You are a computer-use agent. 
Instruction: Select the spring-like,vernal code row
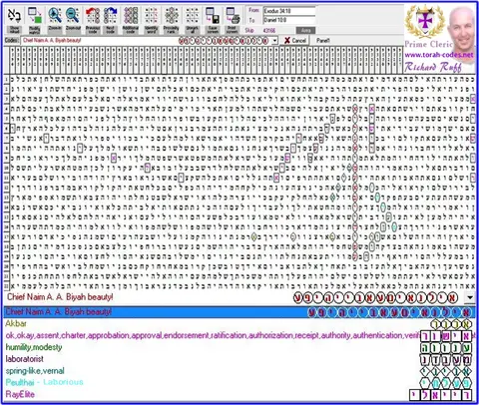(239, 371)
